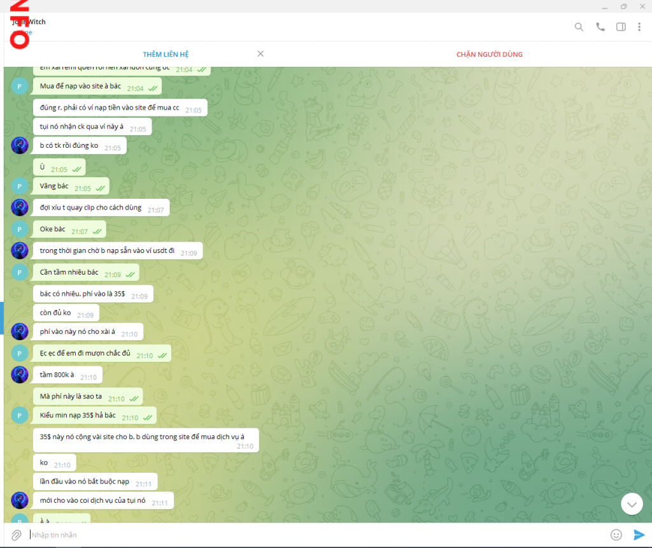
Task: Click avatar beside 'mới cho vào coi dịch vụ'
Action: click(x=20, y=500)
